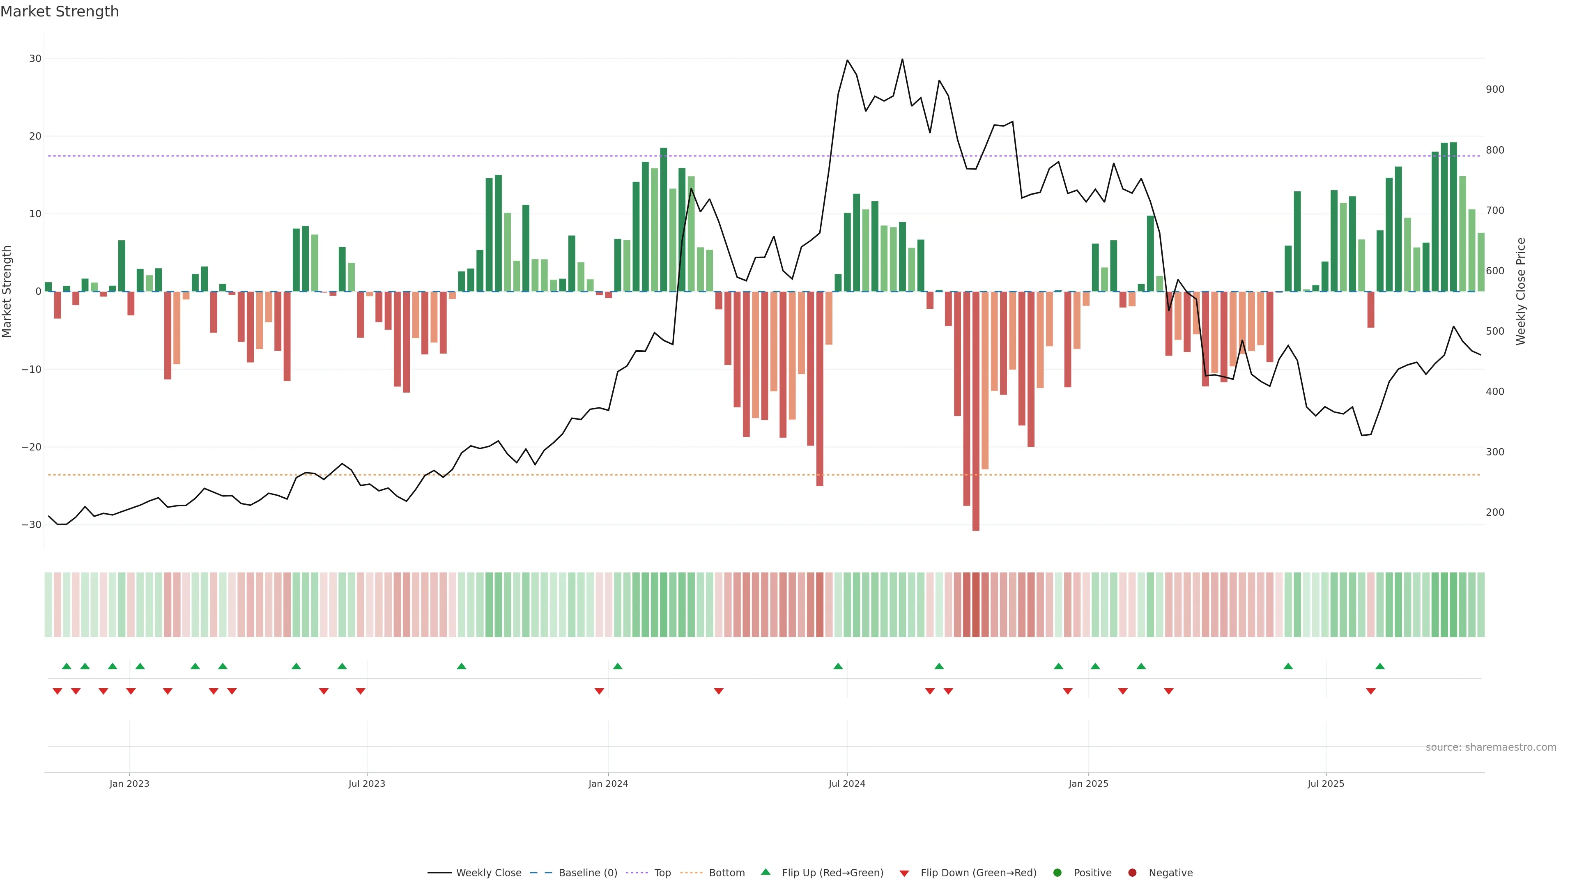Toggle the Weekly Close legend label
The image size is (1577, 887).
pyautogui.click(x=489, y=873)
